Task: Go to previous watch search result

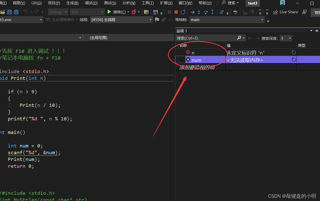Action: click(x=250, y=38)
